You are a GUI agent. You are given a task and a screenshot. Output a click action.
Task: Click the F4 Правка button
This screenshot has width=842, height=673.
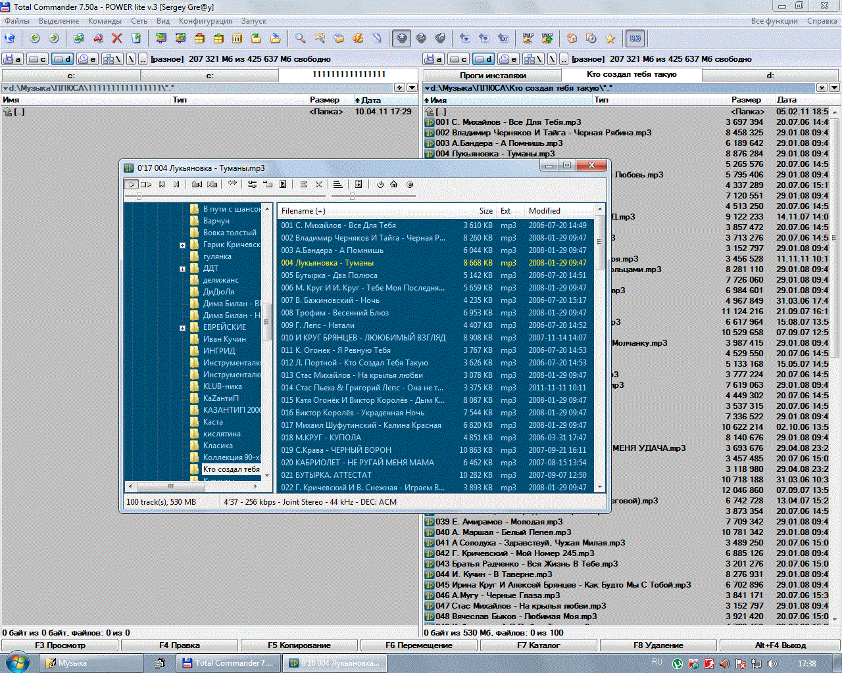(x=180, y=645)
